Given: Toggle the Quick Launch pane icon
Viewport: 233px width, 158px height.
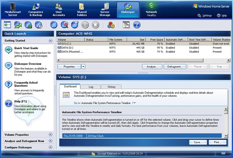Looking at the screenshot, I should coord(7,25).
